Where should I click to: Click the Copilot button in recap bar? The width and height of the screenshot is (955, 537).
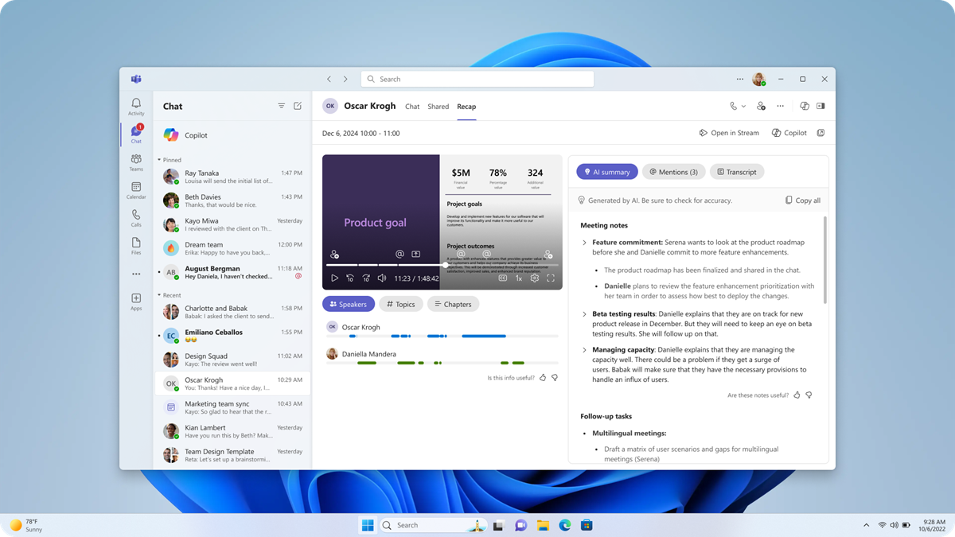(789, 133)
